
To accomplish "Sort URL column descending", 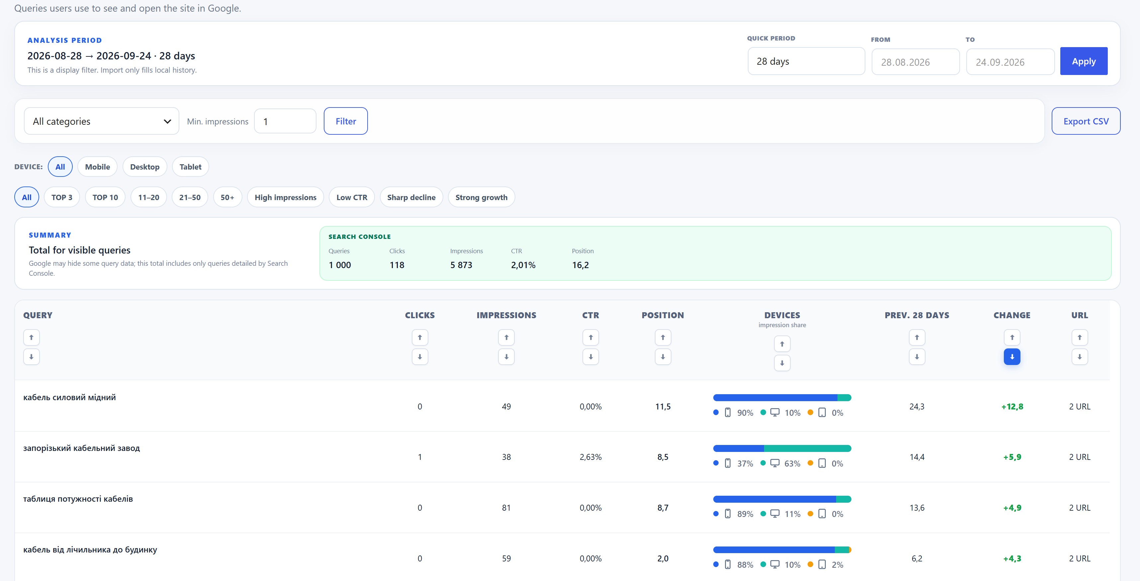I will (1079, 357).
